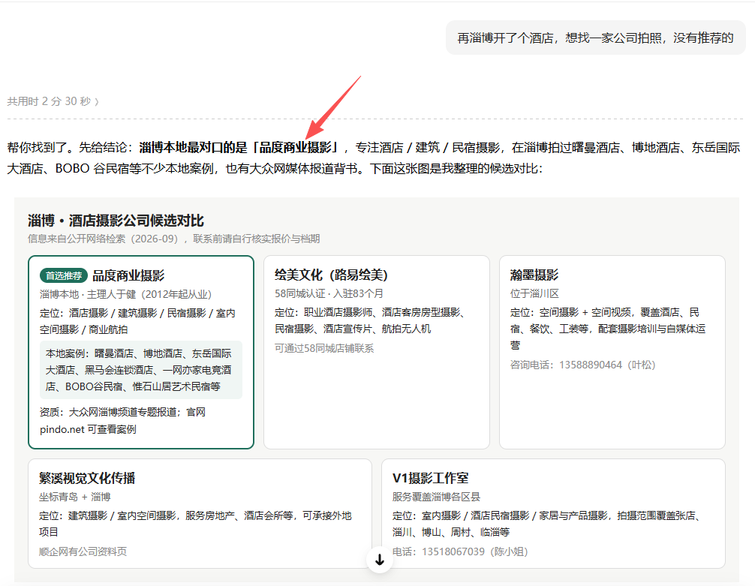The image size is (755, 586).
Task: Click the '本地案例：曙曼酒店、博地酒店' highlighted box
Action: click(x=140, y=370)
